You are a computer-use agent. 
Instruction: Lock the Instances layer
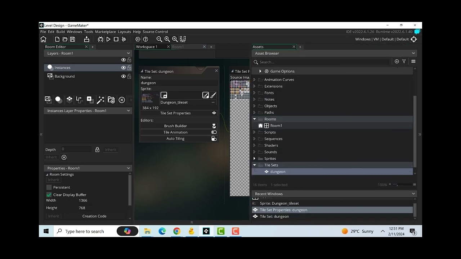pos(129,68)
